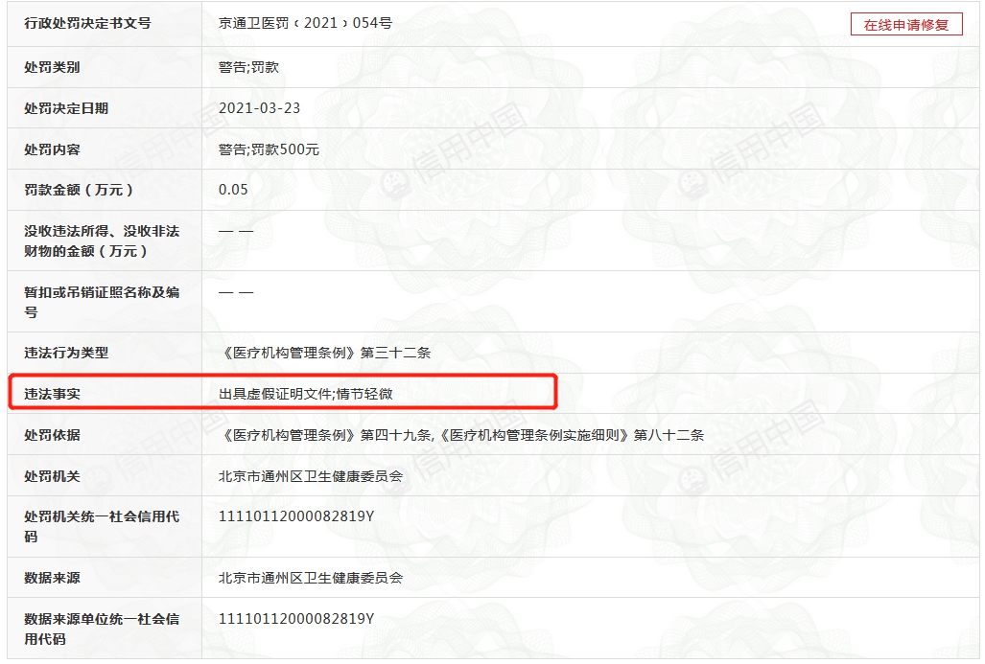Select the 行政处罚决定书文号 row label

[87, 23]
